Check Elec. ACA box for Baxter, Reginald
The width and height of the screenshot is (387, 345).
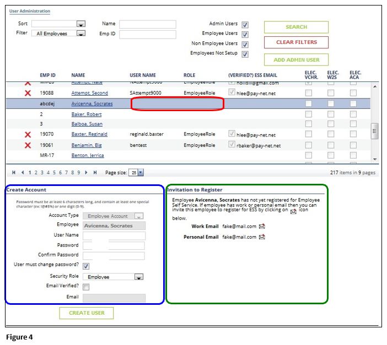point(353,134)
